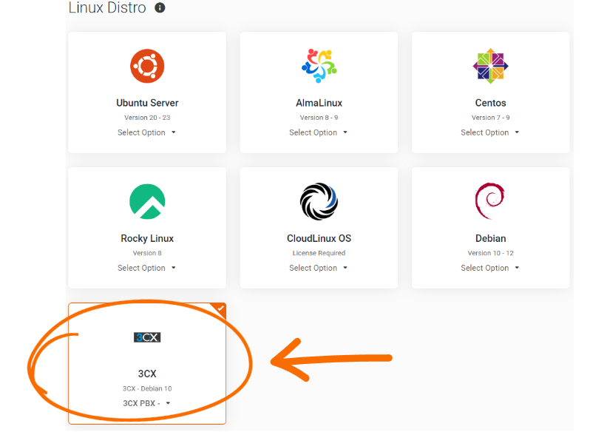Click the info icon beside Linux Distro
The width and height of the screenshot is (593, 432).
(x=160, y=7)
